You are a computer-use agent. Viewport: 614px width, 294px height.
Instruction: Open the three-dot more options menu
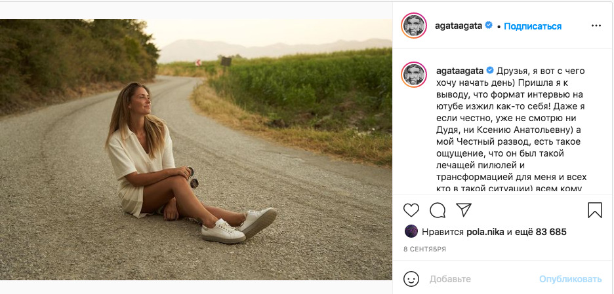pyautogui.click(x=596, y=26)
